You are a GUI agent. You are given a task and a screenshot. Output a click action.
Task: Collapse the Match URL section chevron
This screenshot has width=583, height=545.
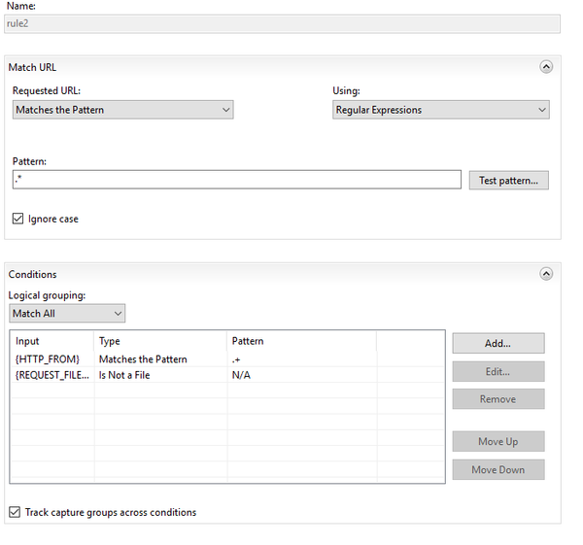coord(545,67)
